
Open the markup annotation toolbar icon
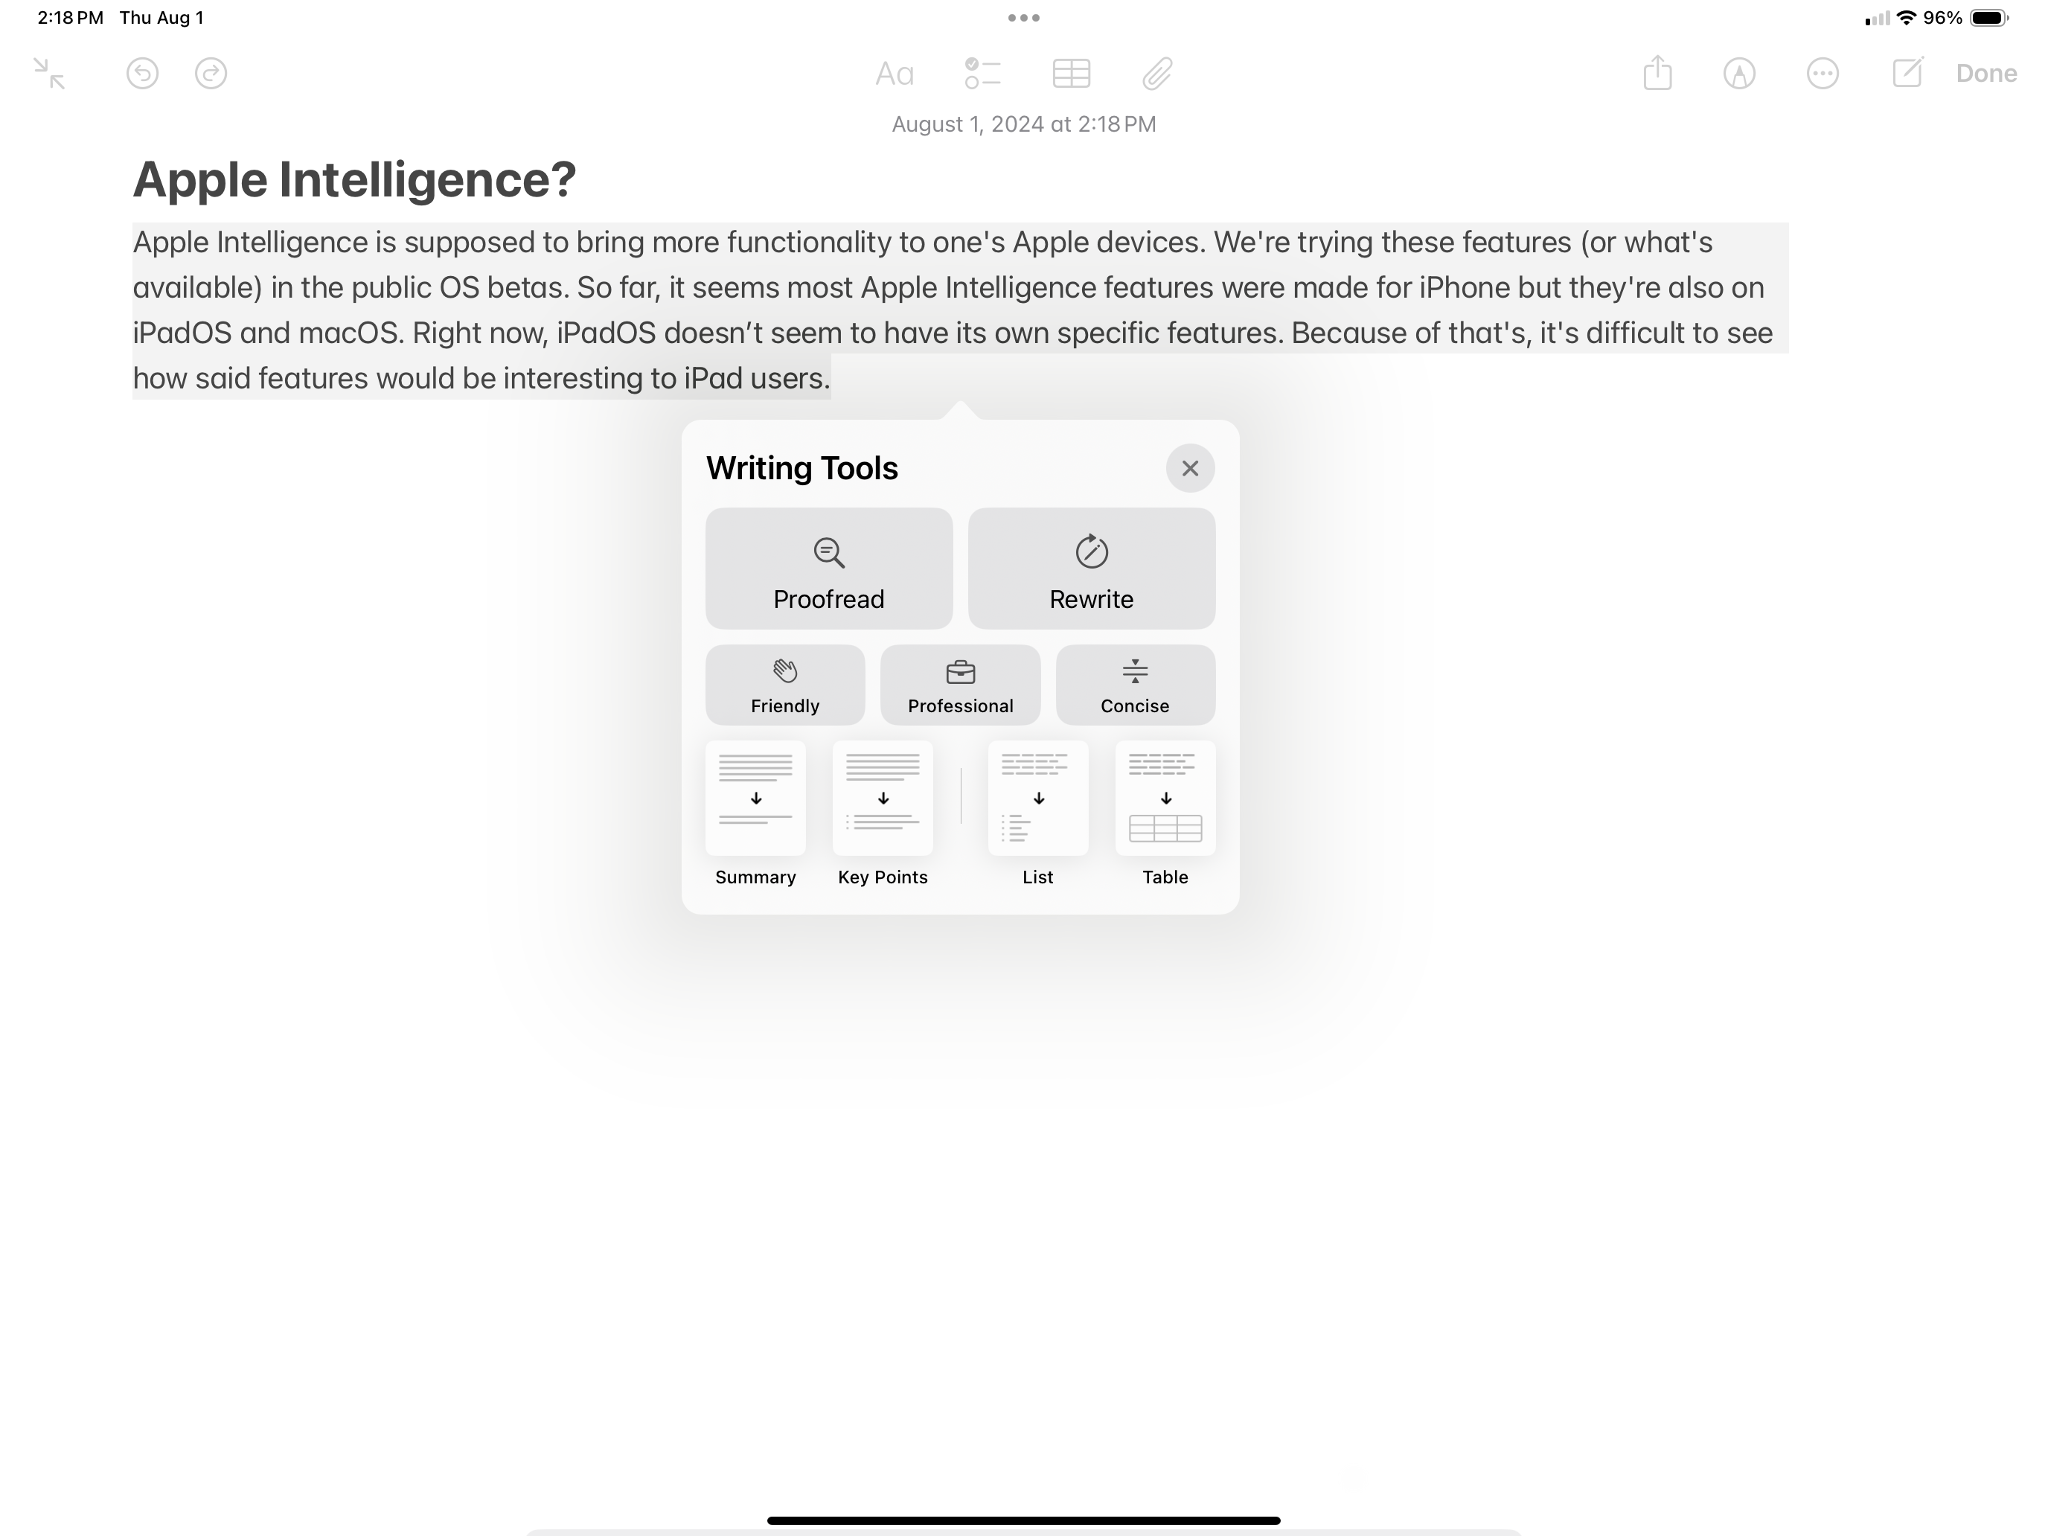pyautogui.click(x=1738, y=73)
